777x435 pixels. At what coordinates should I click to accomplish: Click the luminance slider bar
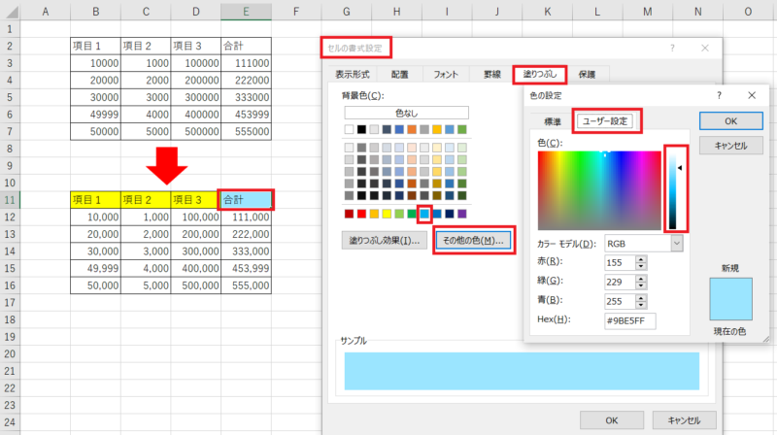pos(672,190)
